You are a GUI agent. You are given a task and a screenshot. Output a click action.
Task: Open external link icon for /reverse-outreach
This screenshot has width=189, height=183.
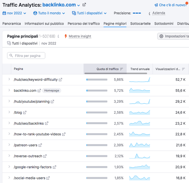(45, 156)
